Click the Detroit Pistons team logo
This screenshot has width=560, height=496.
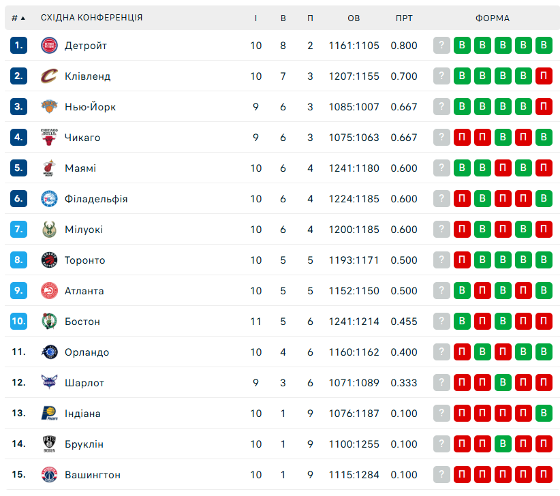pyautogui.click(x=49, y=46)
